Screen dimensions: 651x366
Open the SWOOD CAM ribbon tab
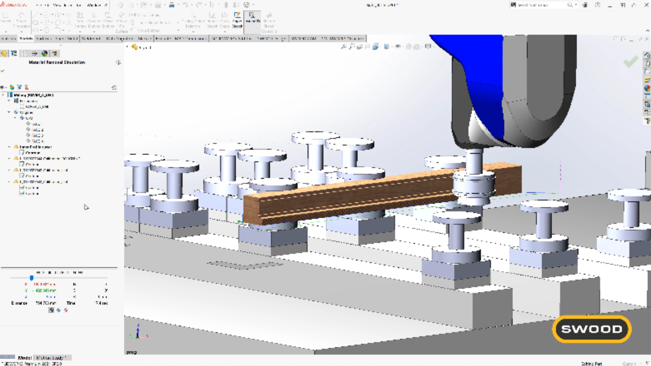point(304,39)
